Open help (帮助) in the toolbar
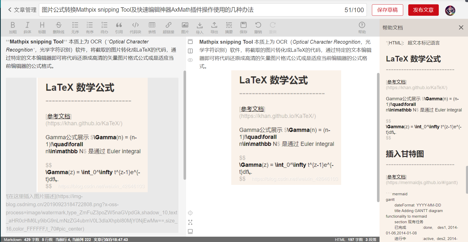Image resolution: width=468 pixels, height=242 pixels. [362, 27]
